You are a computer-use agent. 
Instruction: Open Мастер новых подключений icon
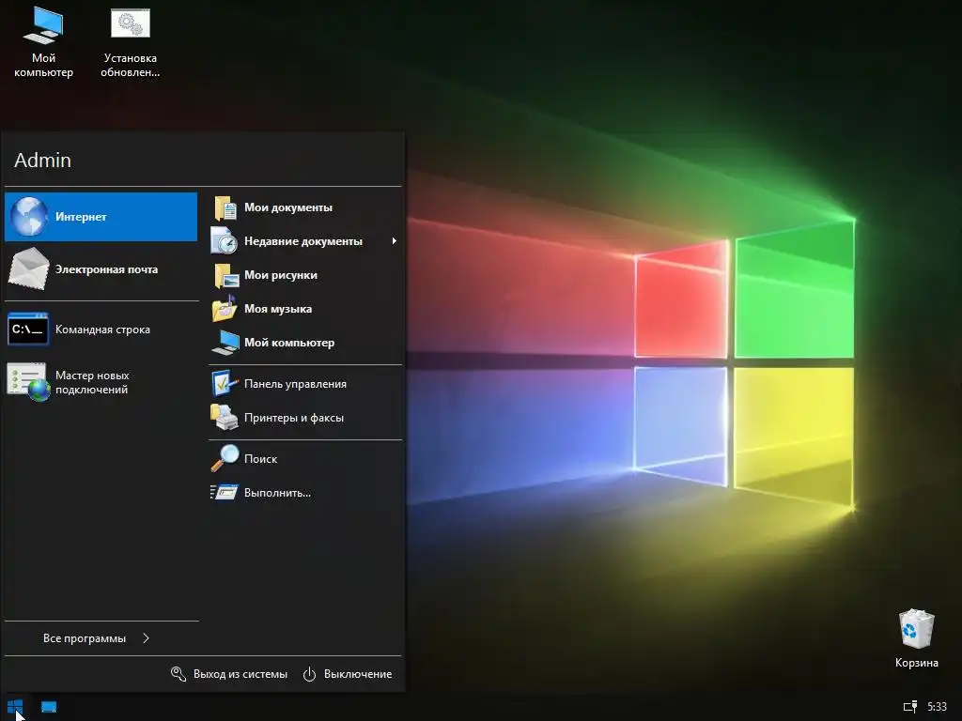pos(28,382)
